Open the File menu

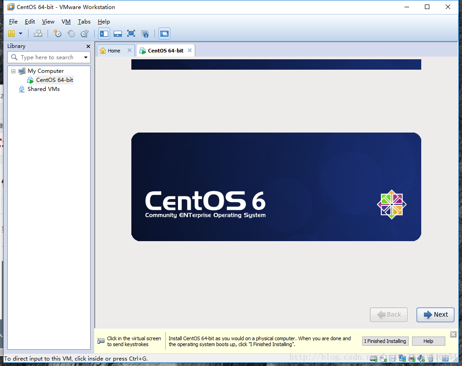point(13,21)
